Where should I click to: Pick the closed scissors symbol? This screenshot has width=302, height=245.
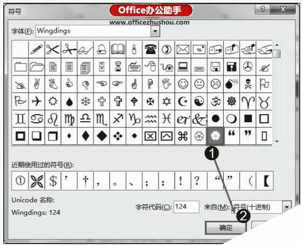[x=69, y=49]
